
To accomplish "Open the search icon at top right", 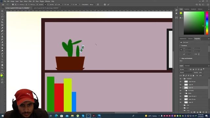I will coord(200,5).
